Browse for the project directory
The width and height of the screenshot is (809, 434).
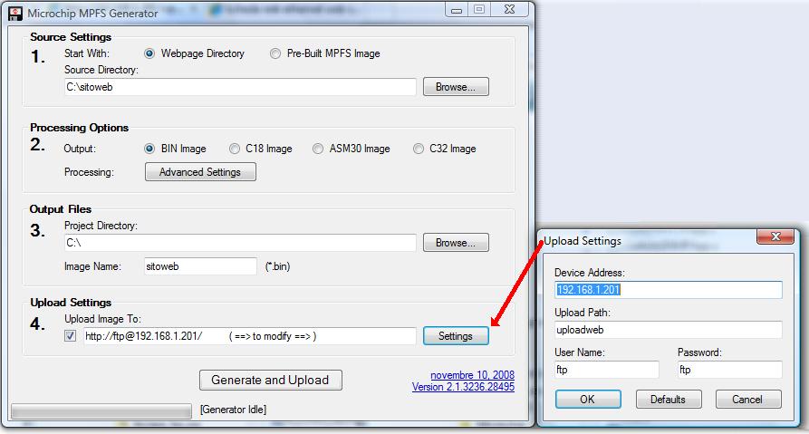456,243
